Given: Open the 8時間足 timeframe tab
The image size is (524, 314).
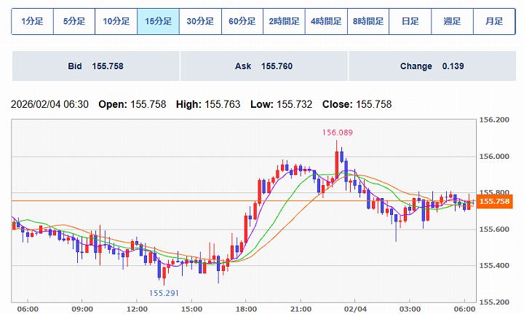Looking at the screenshot, I should tap(368, 22).
